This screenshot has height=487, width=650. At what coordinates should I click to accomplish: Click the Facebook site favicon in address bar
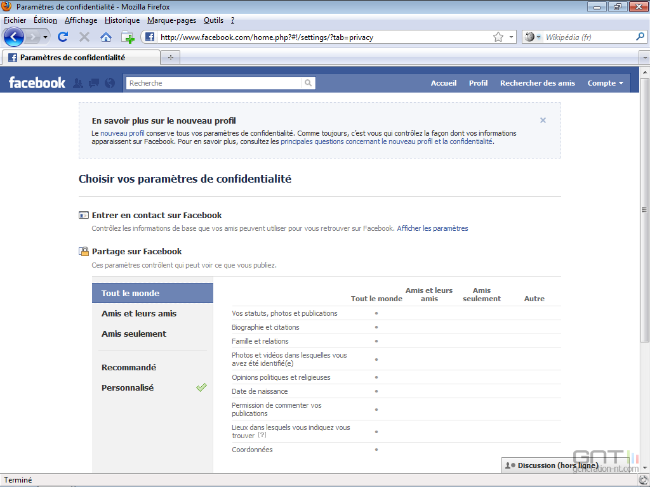(150, 37)
